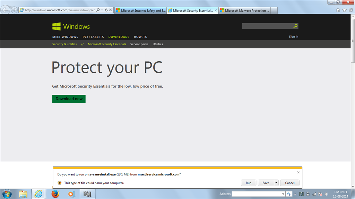Click network signal tray icon
Viewport: 355px width, 199px height.
(x=314, y=194)
